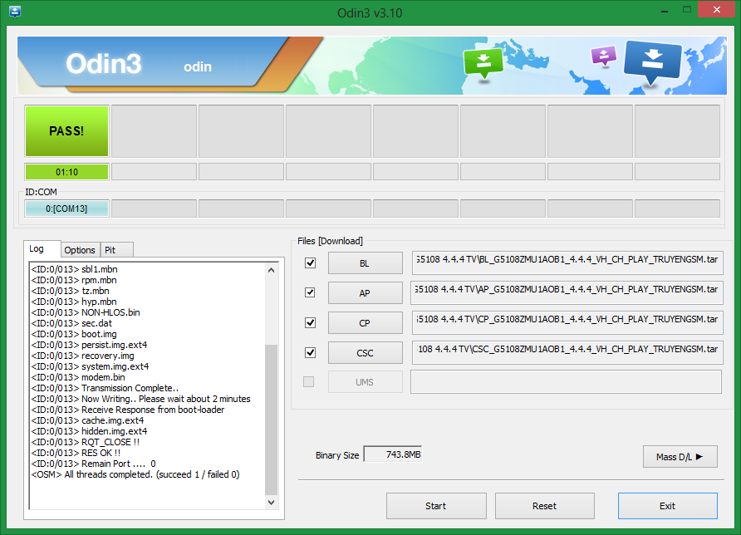
Task: Click log line 'recovery.img'
Action: [83, 356]
